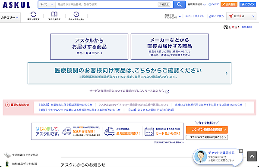Expand the 各種お手続き dropdown

point(196,4)
